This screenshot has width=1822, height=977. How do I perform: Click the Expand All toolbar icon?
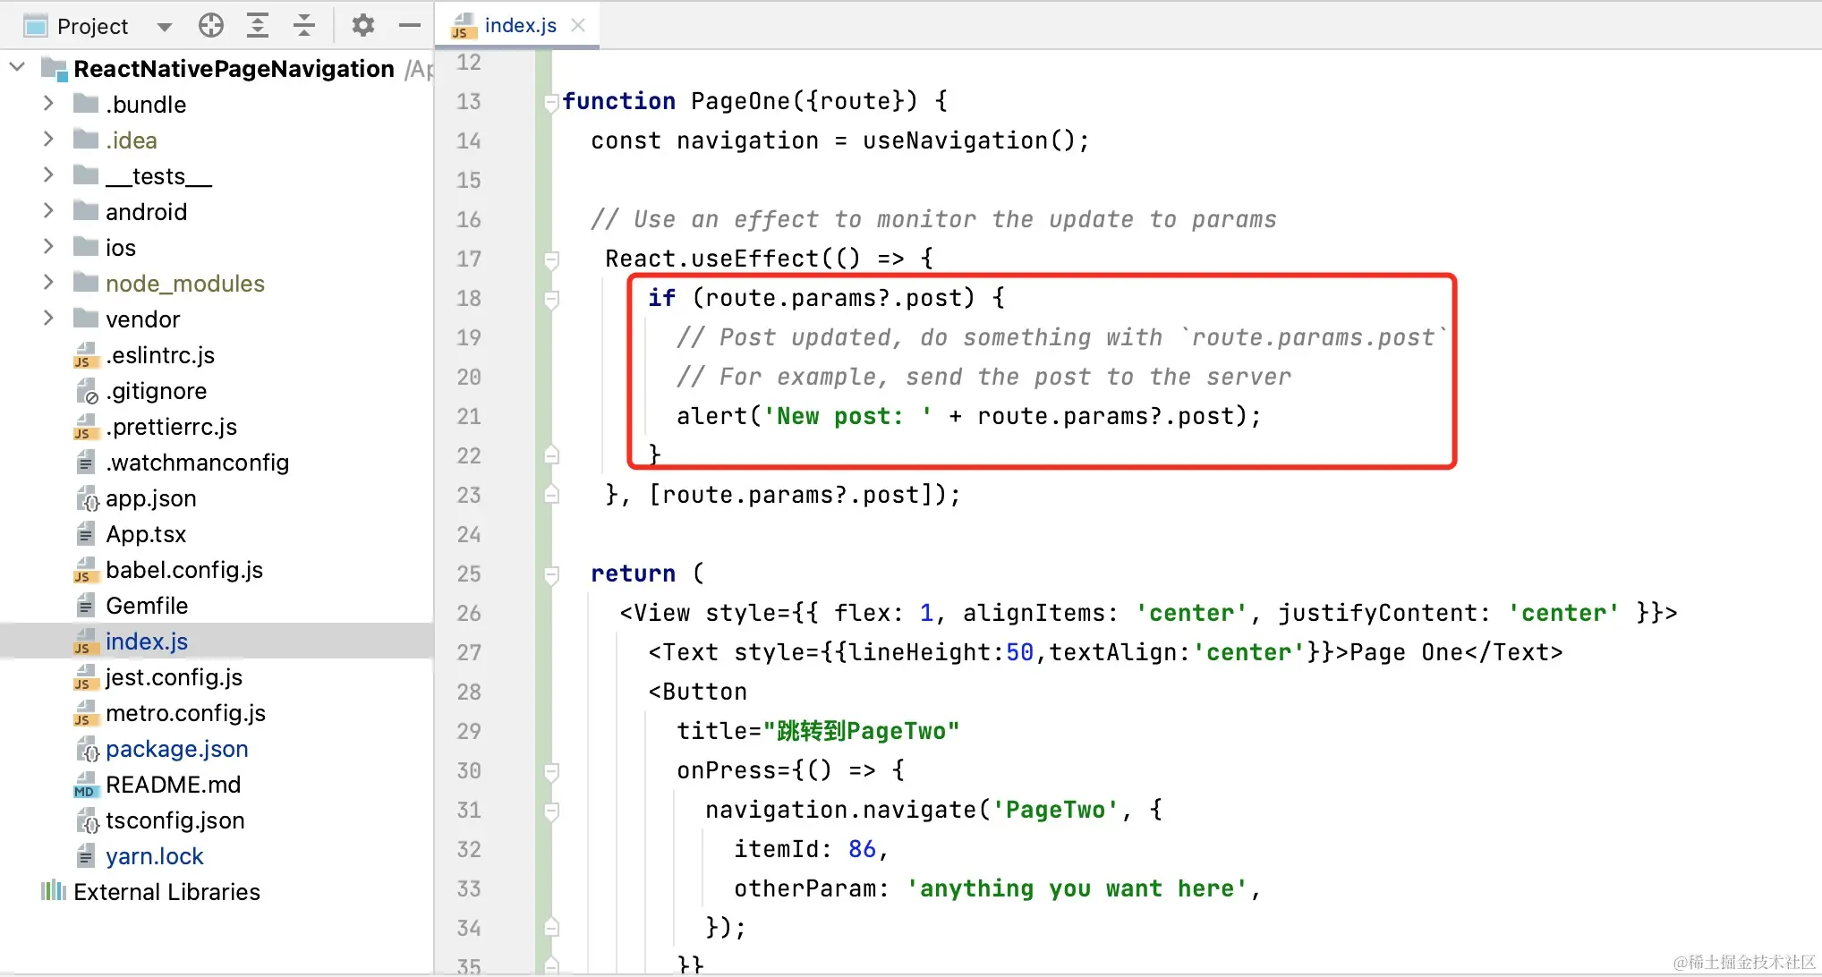point(258,26)
